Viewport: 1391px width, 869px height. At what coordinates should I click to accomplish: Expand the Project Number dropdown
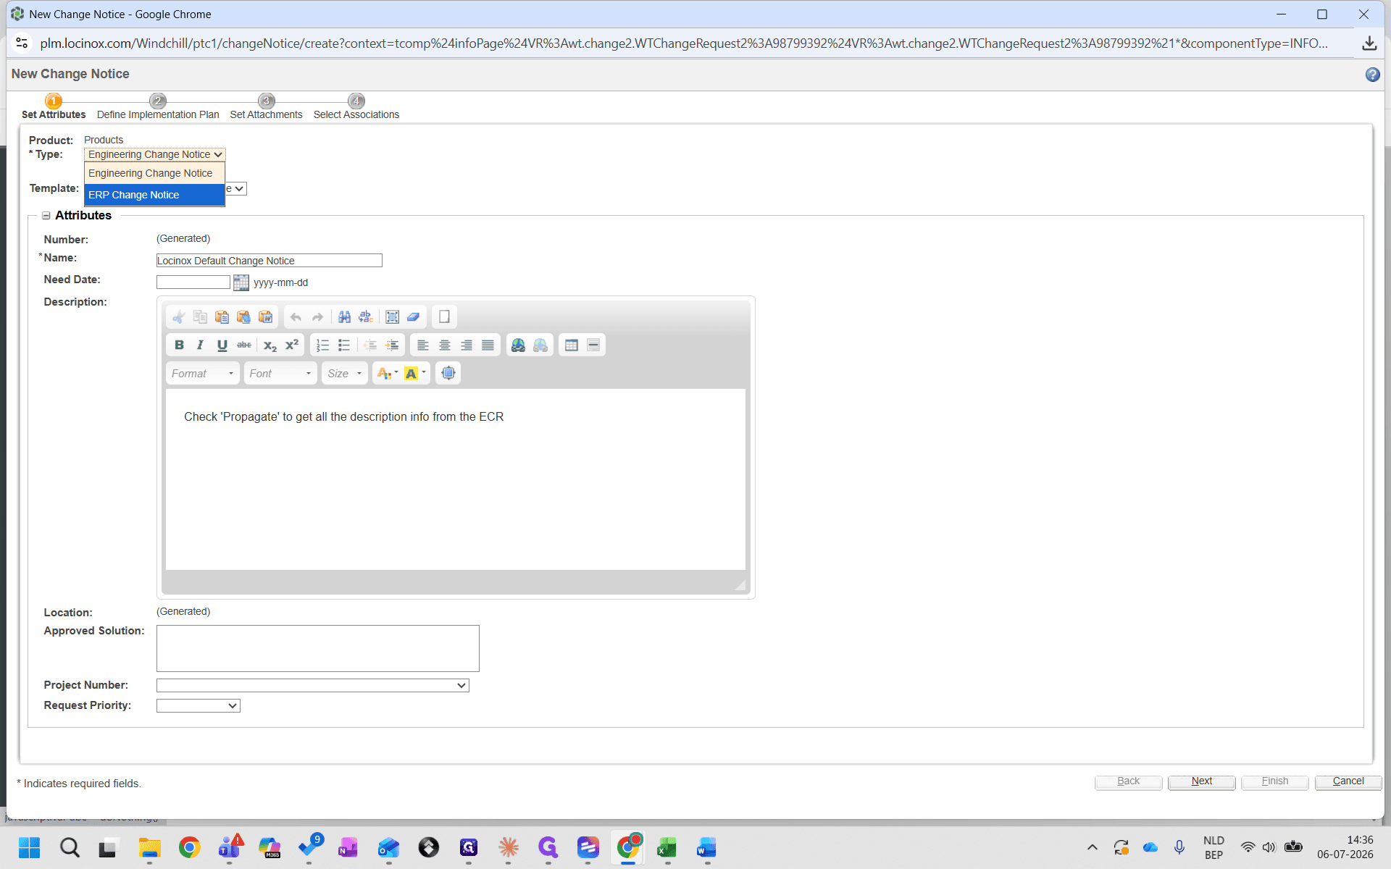click(313, 685)
